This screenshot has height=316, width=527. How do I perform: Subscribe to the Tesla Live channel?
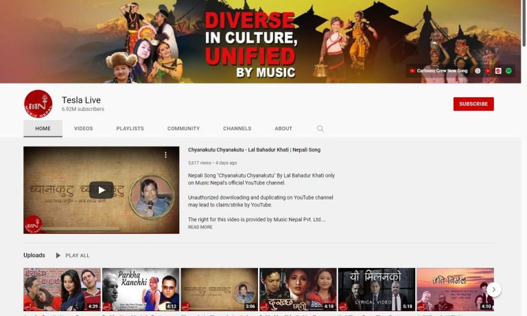(x=473, y=104)
